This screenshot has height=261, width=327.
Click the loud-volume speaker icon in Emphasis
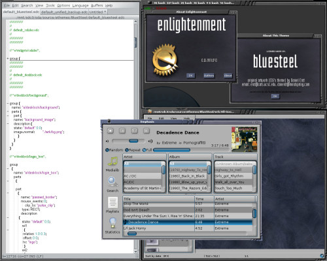coord(150,141)
